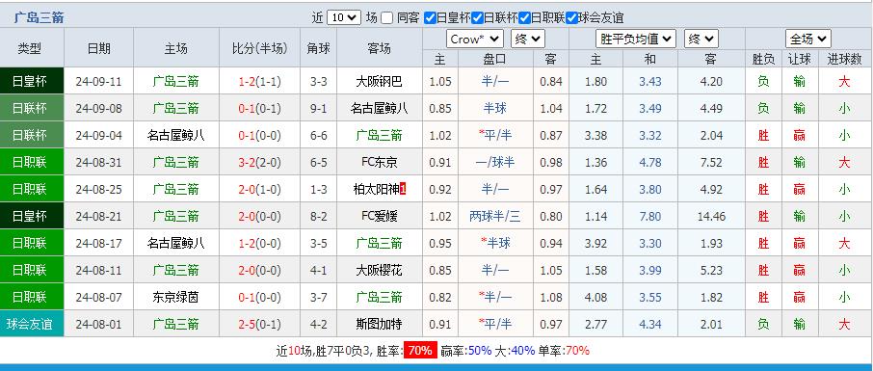Click home odds 0.82 for 东京绿茵 match

point(440,298)
